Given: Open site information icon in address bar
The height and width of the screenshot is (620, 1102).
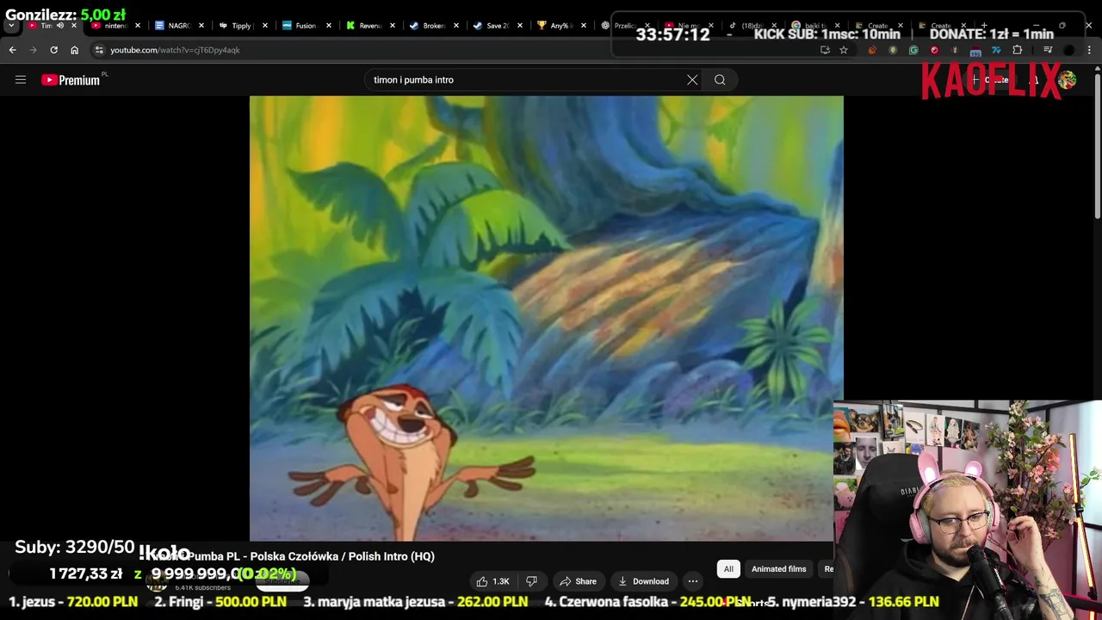Looking at the screenshot, I should click(x=99, y=50).
